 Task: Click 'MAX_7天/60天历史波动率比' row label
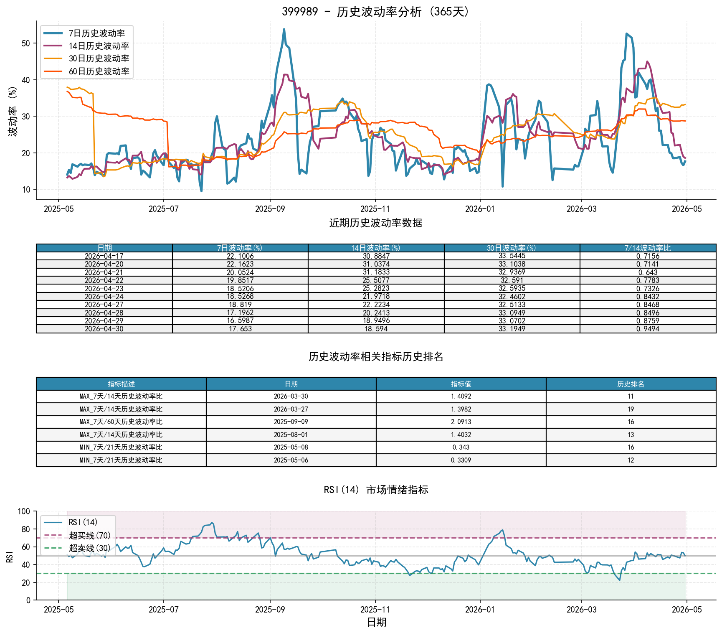pos(121,422)
